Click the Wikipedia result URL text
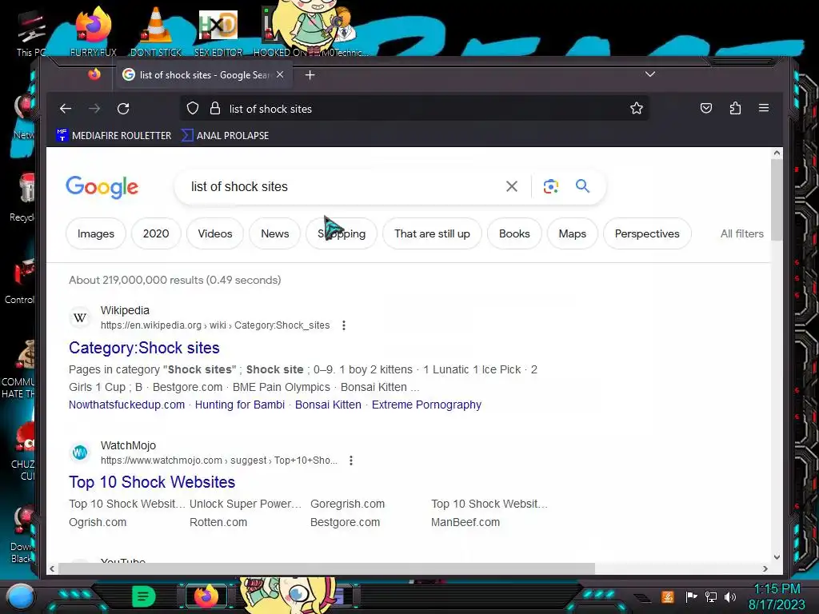This screenshot has width=819, height=614. (x=215, y=325)
